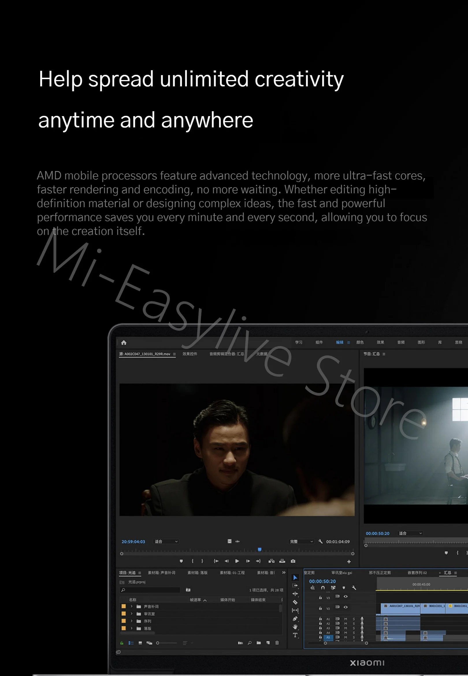Go to In point in Source monitor
The width and height of the screenshot is (468, 676).
click(216, 561)
